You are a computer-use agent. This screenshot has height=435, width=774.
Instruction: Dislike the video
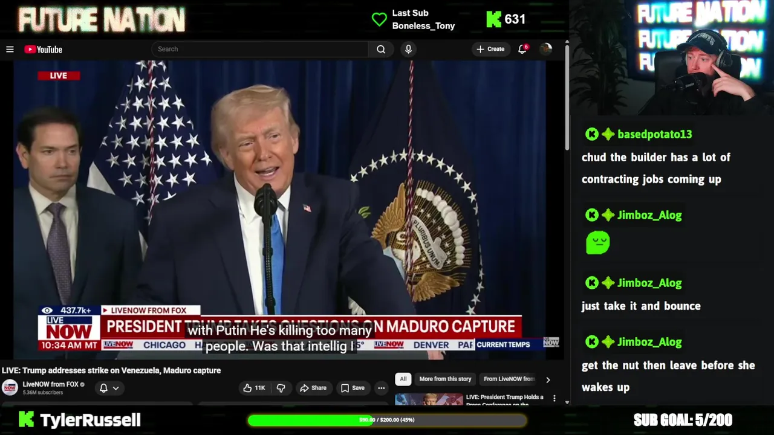[x=281, y=388]
